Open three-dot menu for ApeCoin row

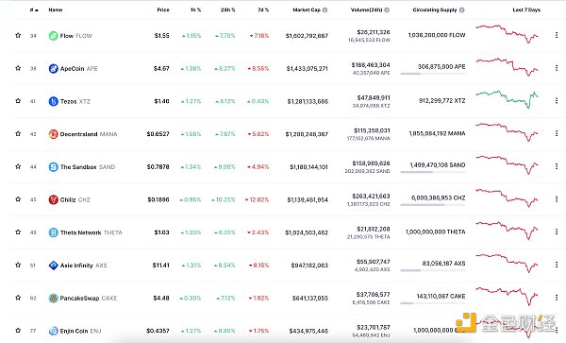(x=557, y=68)
